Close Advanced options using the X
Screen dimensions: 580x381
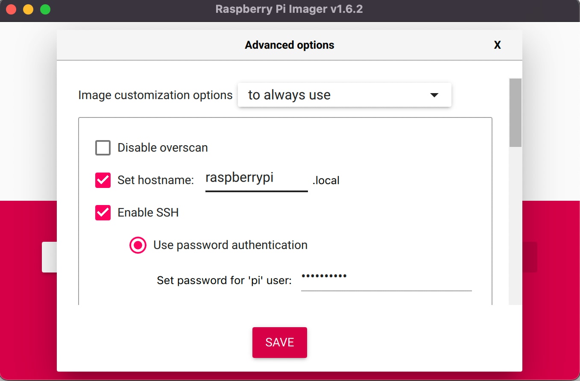(497, 45)
